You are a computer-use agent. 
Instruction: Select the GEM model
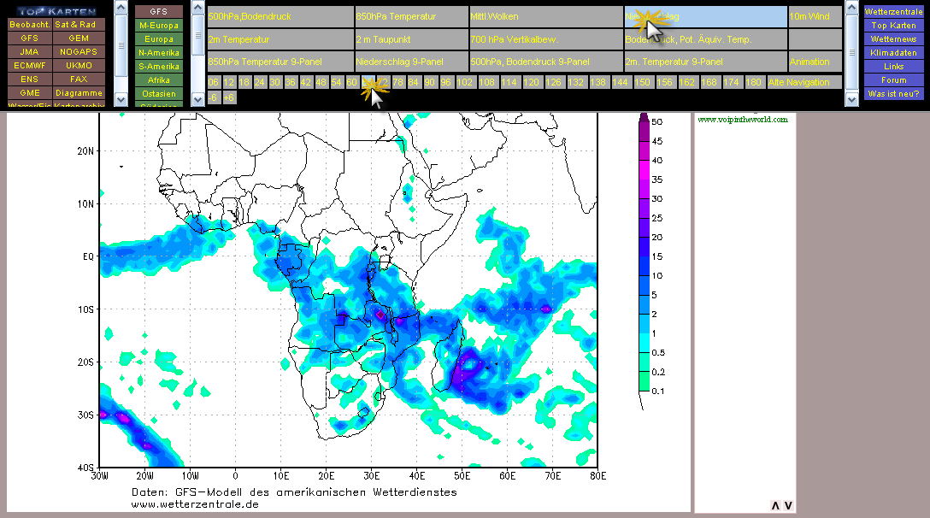coord(79,38)
